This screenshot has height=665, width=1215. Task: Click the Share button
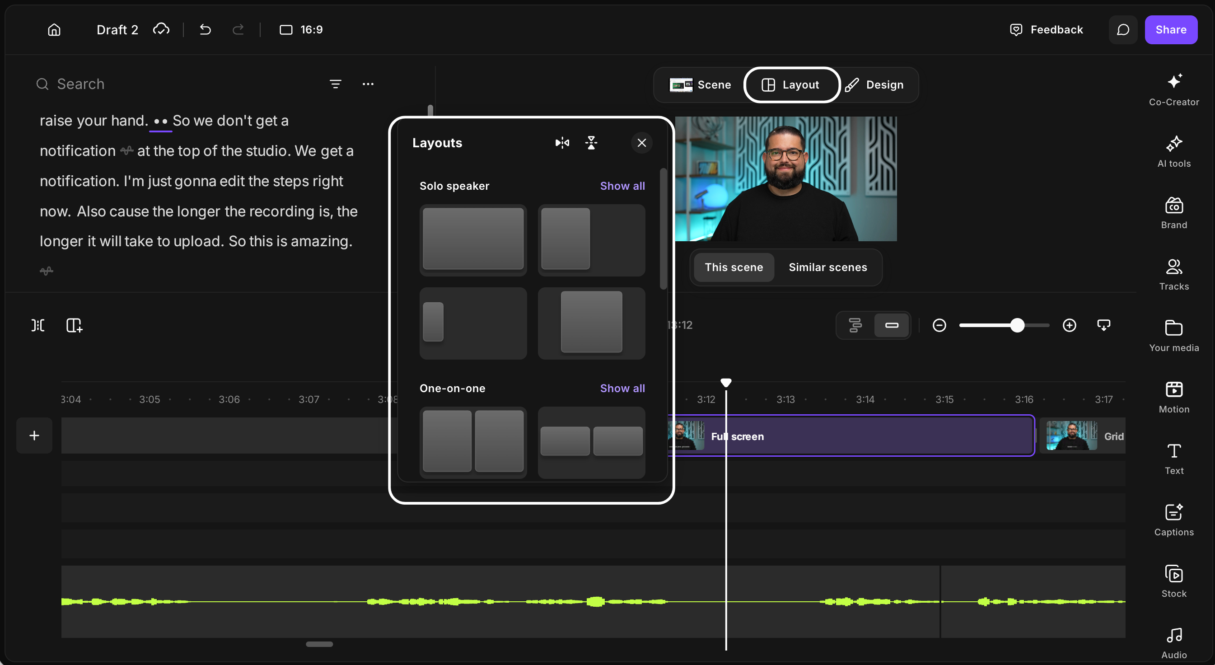[x=1171, y=30]
